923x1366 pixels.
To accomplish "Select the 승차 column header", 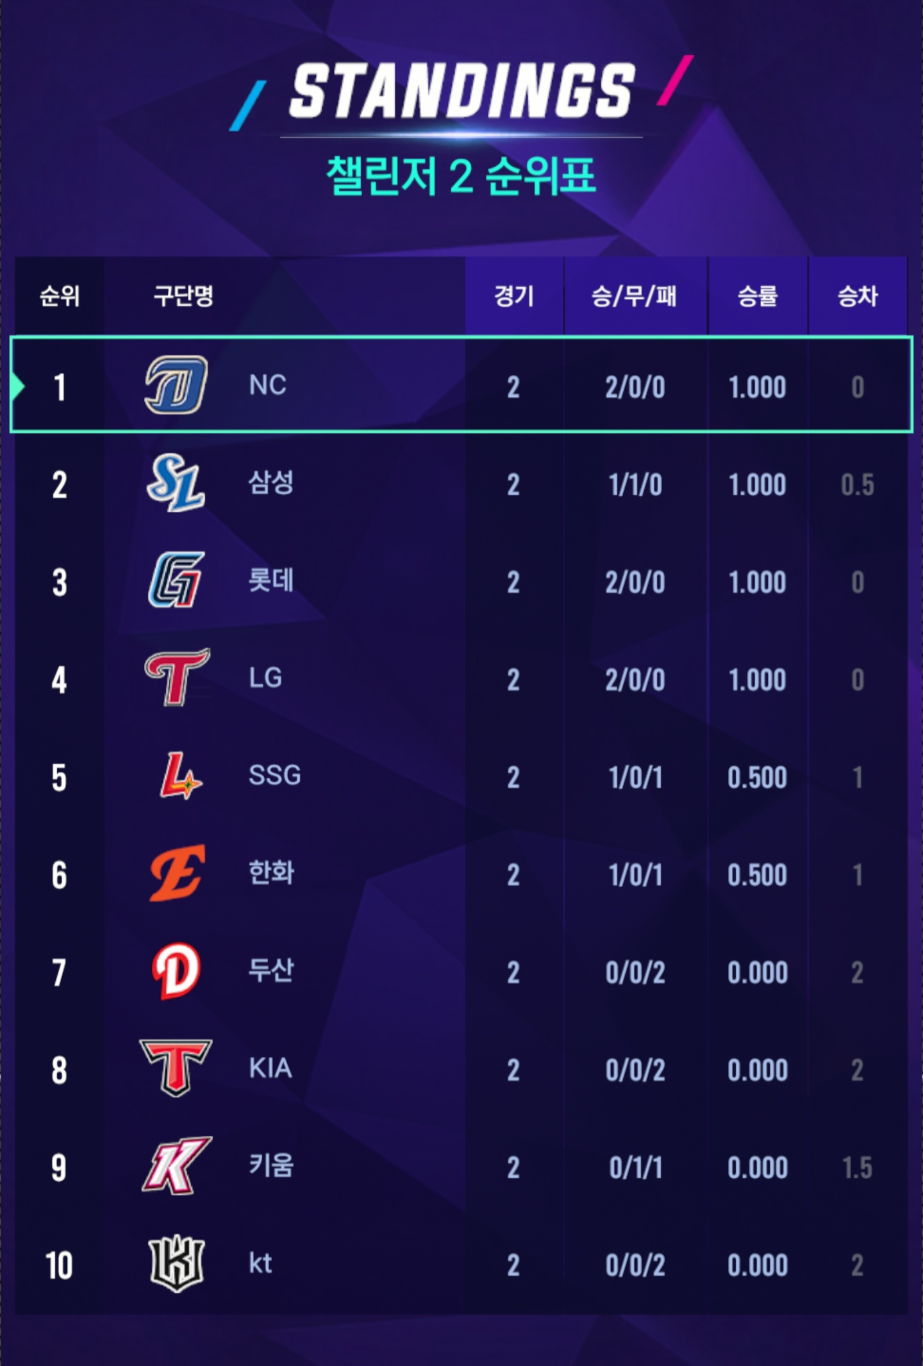I will [x=858, y=296].
